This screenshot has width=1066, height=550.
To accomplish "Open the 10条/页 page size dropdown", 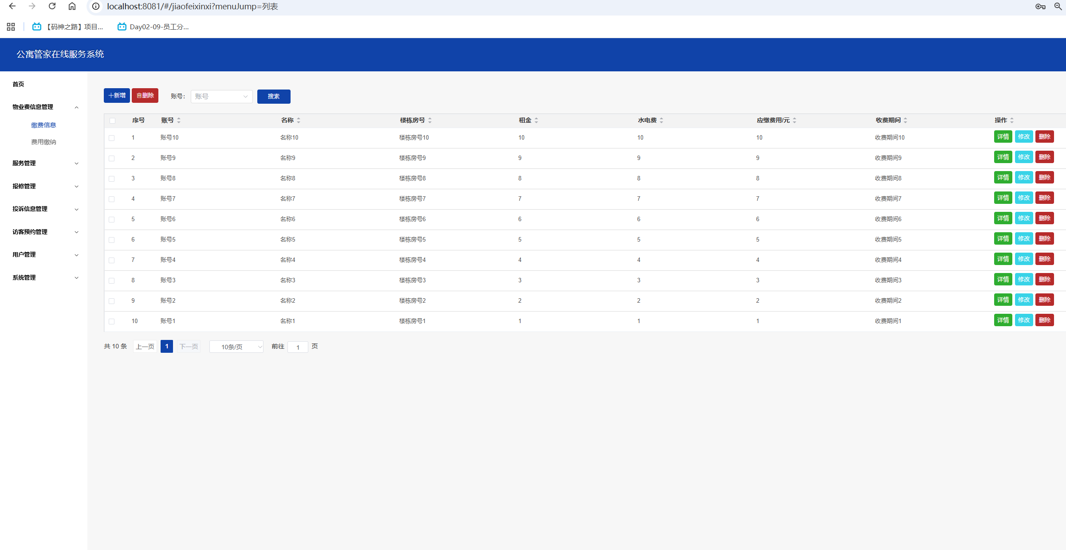I will [236, 347].
